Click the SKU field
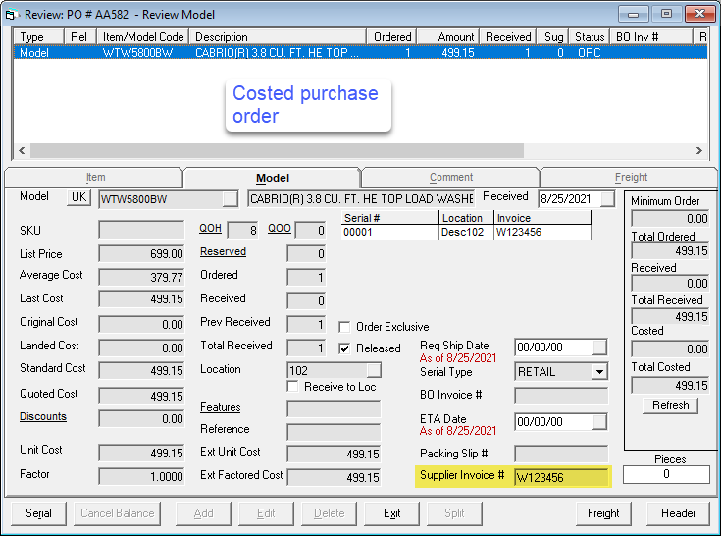Viewport: 721px width, 536px height. click(x=141, y=230)
